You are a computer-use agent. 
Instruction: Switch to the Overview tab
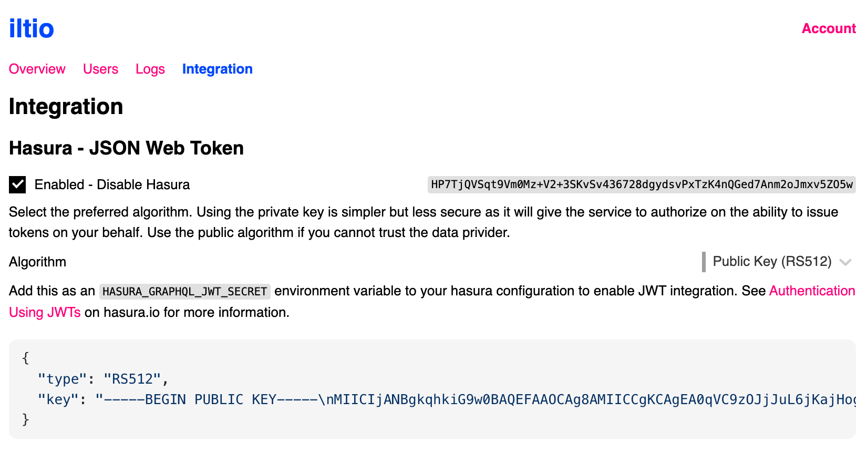[x=37, y=69]
